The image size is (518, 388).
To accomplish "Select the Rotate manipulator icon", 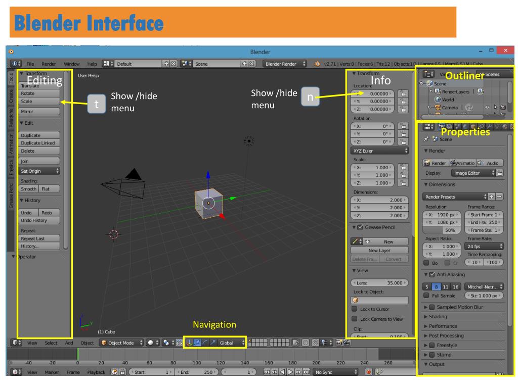I will click(x=205, y=342).
